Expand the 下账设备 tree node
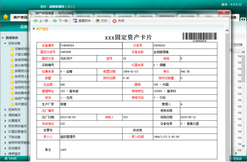 pyautogui.click(x=5, y=137)
